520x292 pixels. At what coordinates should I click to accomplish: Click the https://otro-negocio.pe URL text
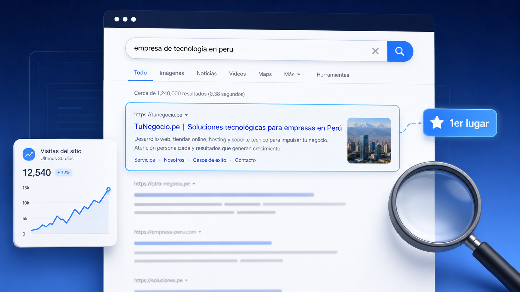coord(162,184)
